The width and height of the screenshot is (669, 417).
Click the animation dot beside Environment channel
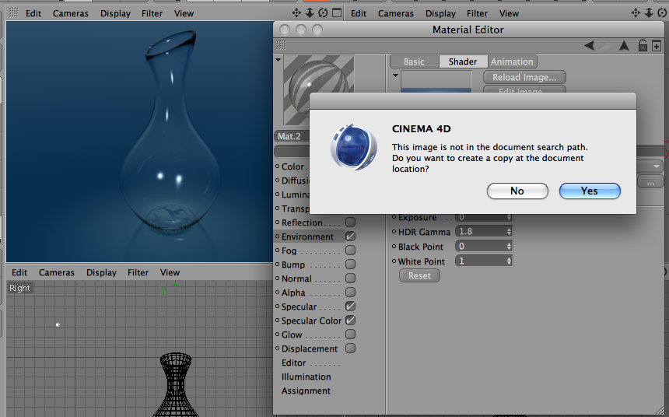[x=278, y=236]
